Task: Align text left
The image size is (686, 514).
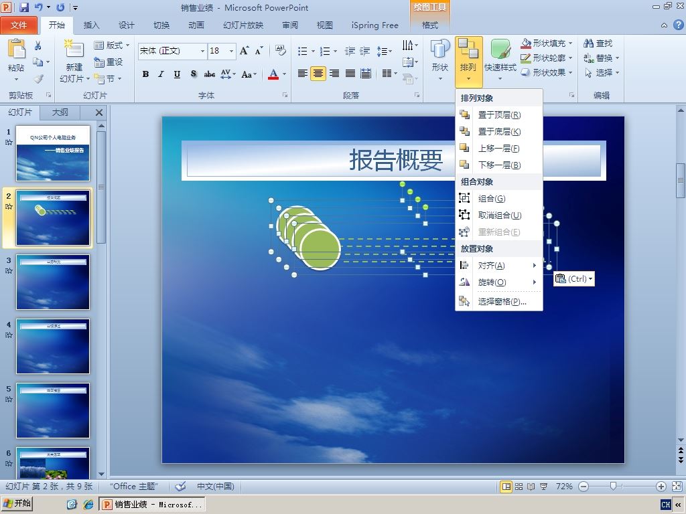Action: pos(302,74)
